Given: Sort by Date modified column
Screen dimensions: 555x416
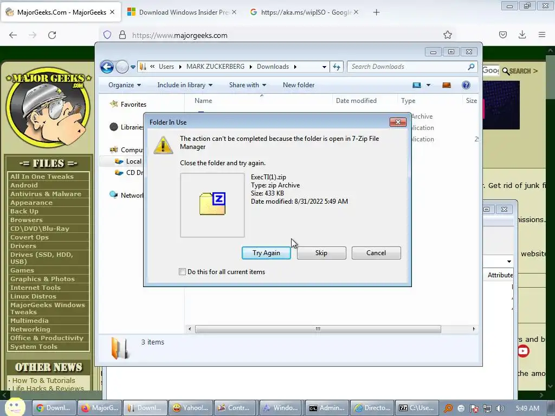Looking at the screenshot, I should coord(356,100).
